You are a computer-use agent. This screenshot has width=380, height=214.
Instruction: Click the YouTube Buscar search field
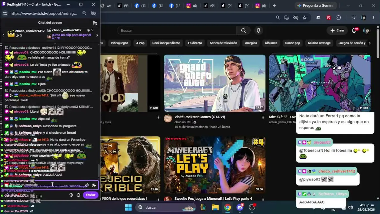(x=177, y=30)
